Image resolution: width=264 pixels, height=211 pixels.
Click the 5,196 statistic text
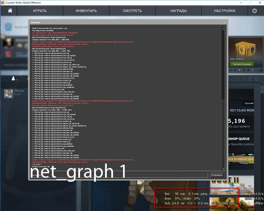coord(237,121)
